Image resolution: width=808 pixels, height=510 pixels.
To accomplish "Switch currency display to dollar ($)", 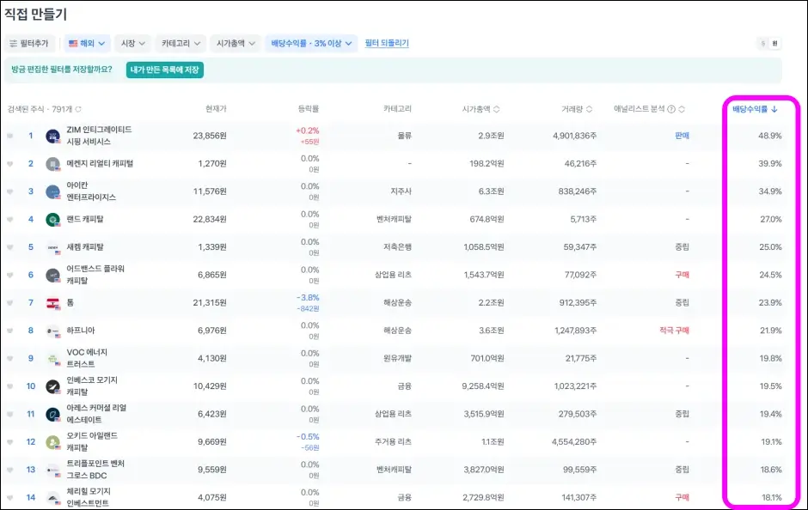I will click(762, 43).
